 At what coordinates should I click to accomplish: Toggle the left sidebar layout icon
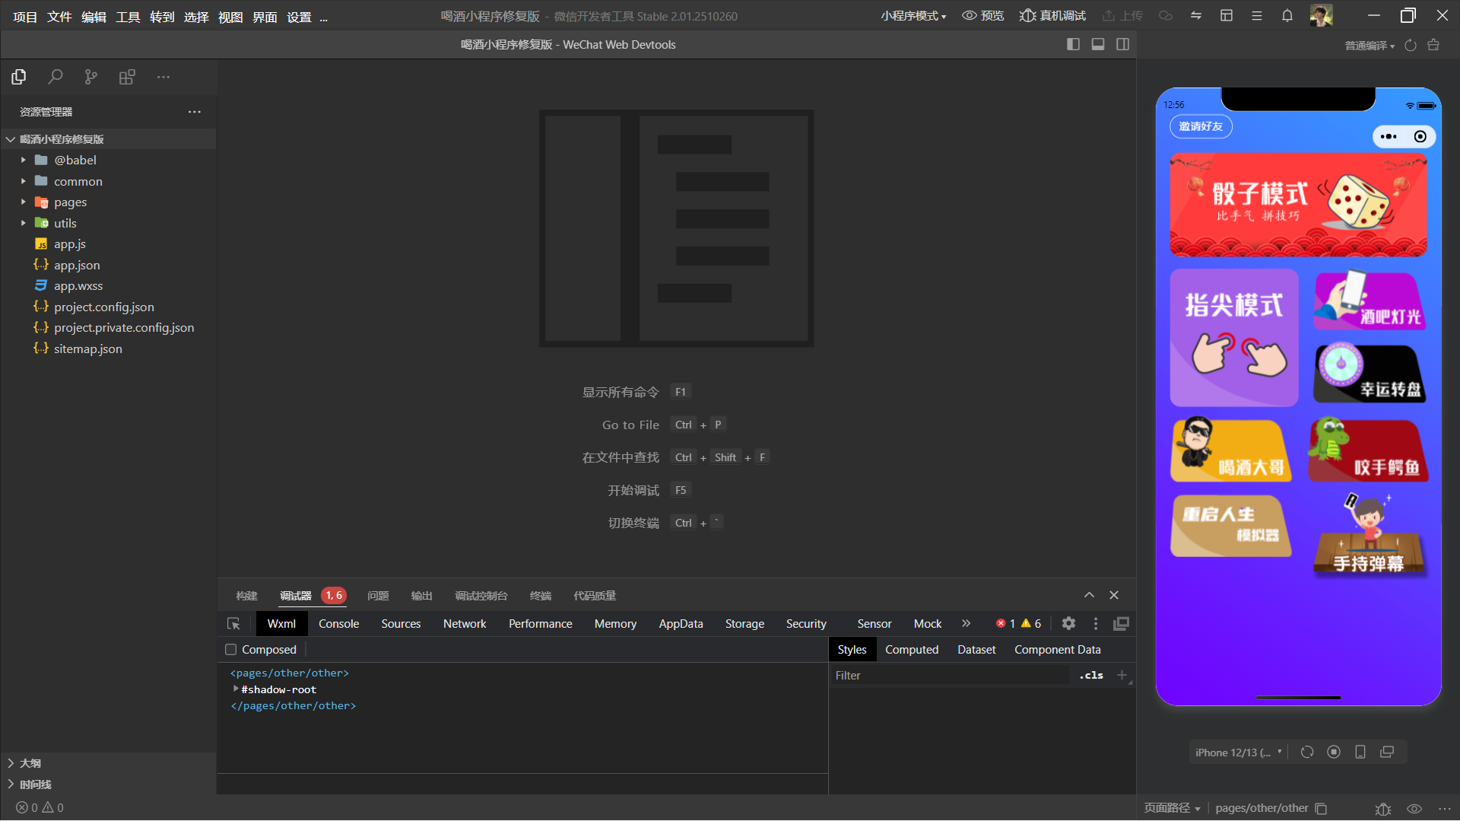pos(1073,45)
